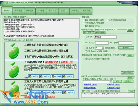Image resolution: width=138 pixels, height=106 pixels.
Task: Open the 免费代理IP列表1 link
Action: coord(90,85)
